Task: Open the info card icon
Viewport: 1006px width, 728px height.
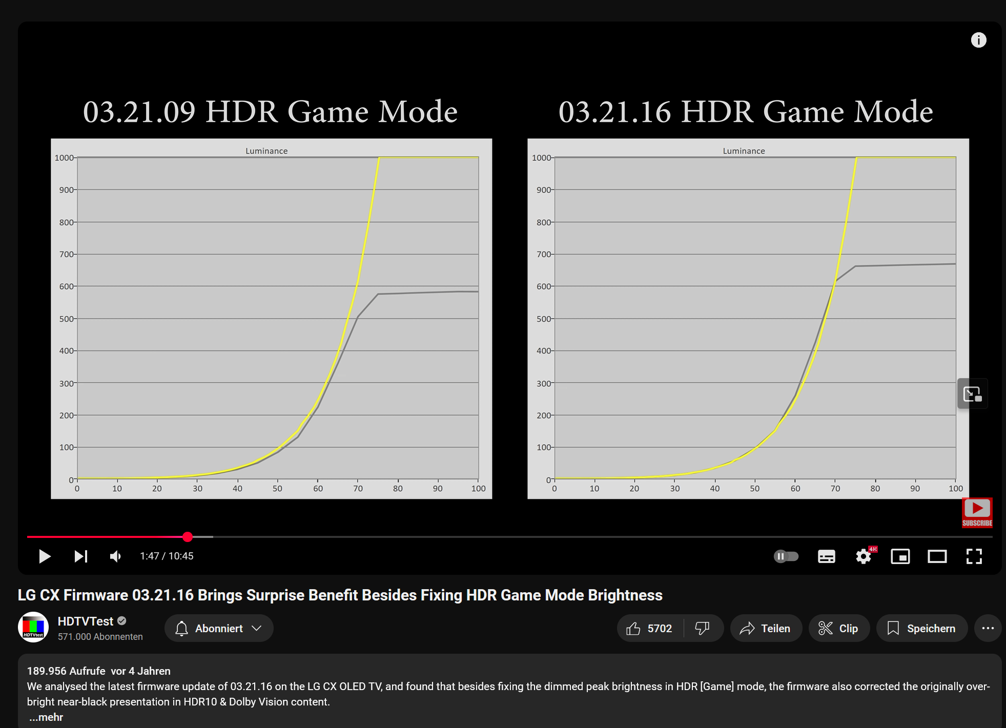Action: click(x=978, y=40)
